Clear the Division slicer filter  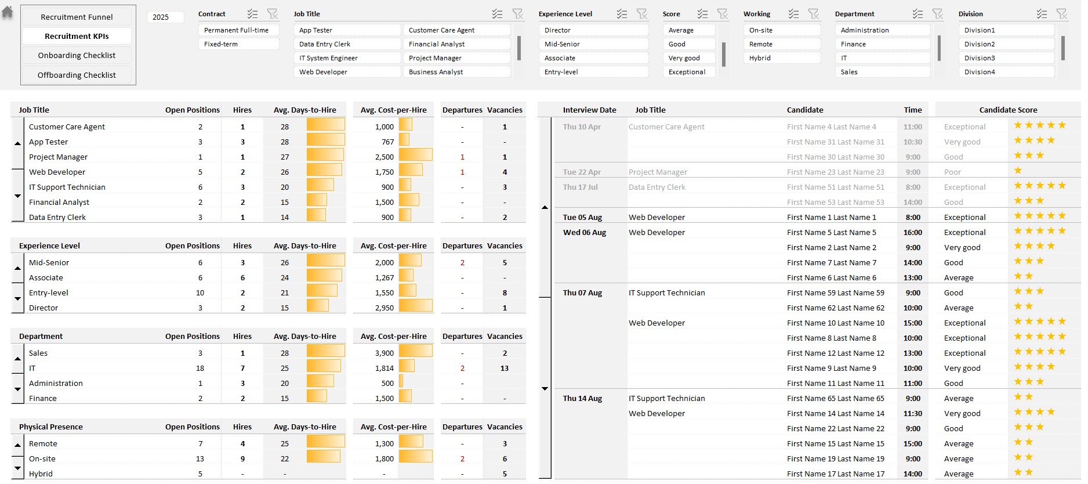coord(1061,14)
